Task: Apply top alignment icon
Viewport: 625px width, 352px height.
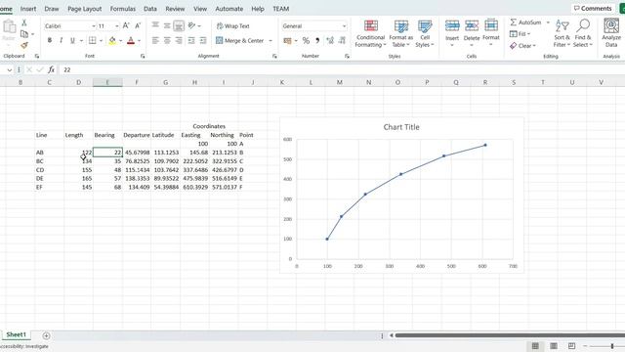Action: pos(155,26)
